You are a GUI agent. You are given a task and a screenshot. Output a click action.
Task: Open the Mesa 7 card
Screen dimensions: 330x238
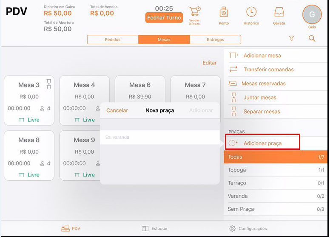[195, 89]
